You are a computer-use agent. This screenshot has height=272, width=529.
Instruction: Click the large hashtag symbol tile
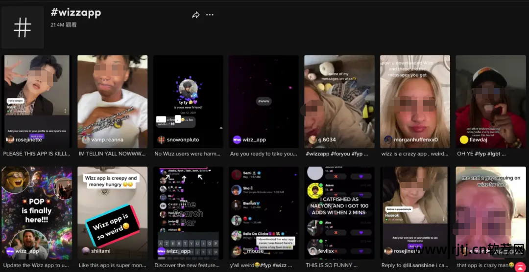pos(23,27)
